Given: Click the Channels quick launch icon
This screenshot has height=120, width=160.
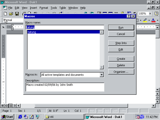Looking at the screenshot, I should (37, 117).
